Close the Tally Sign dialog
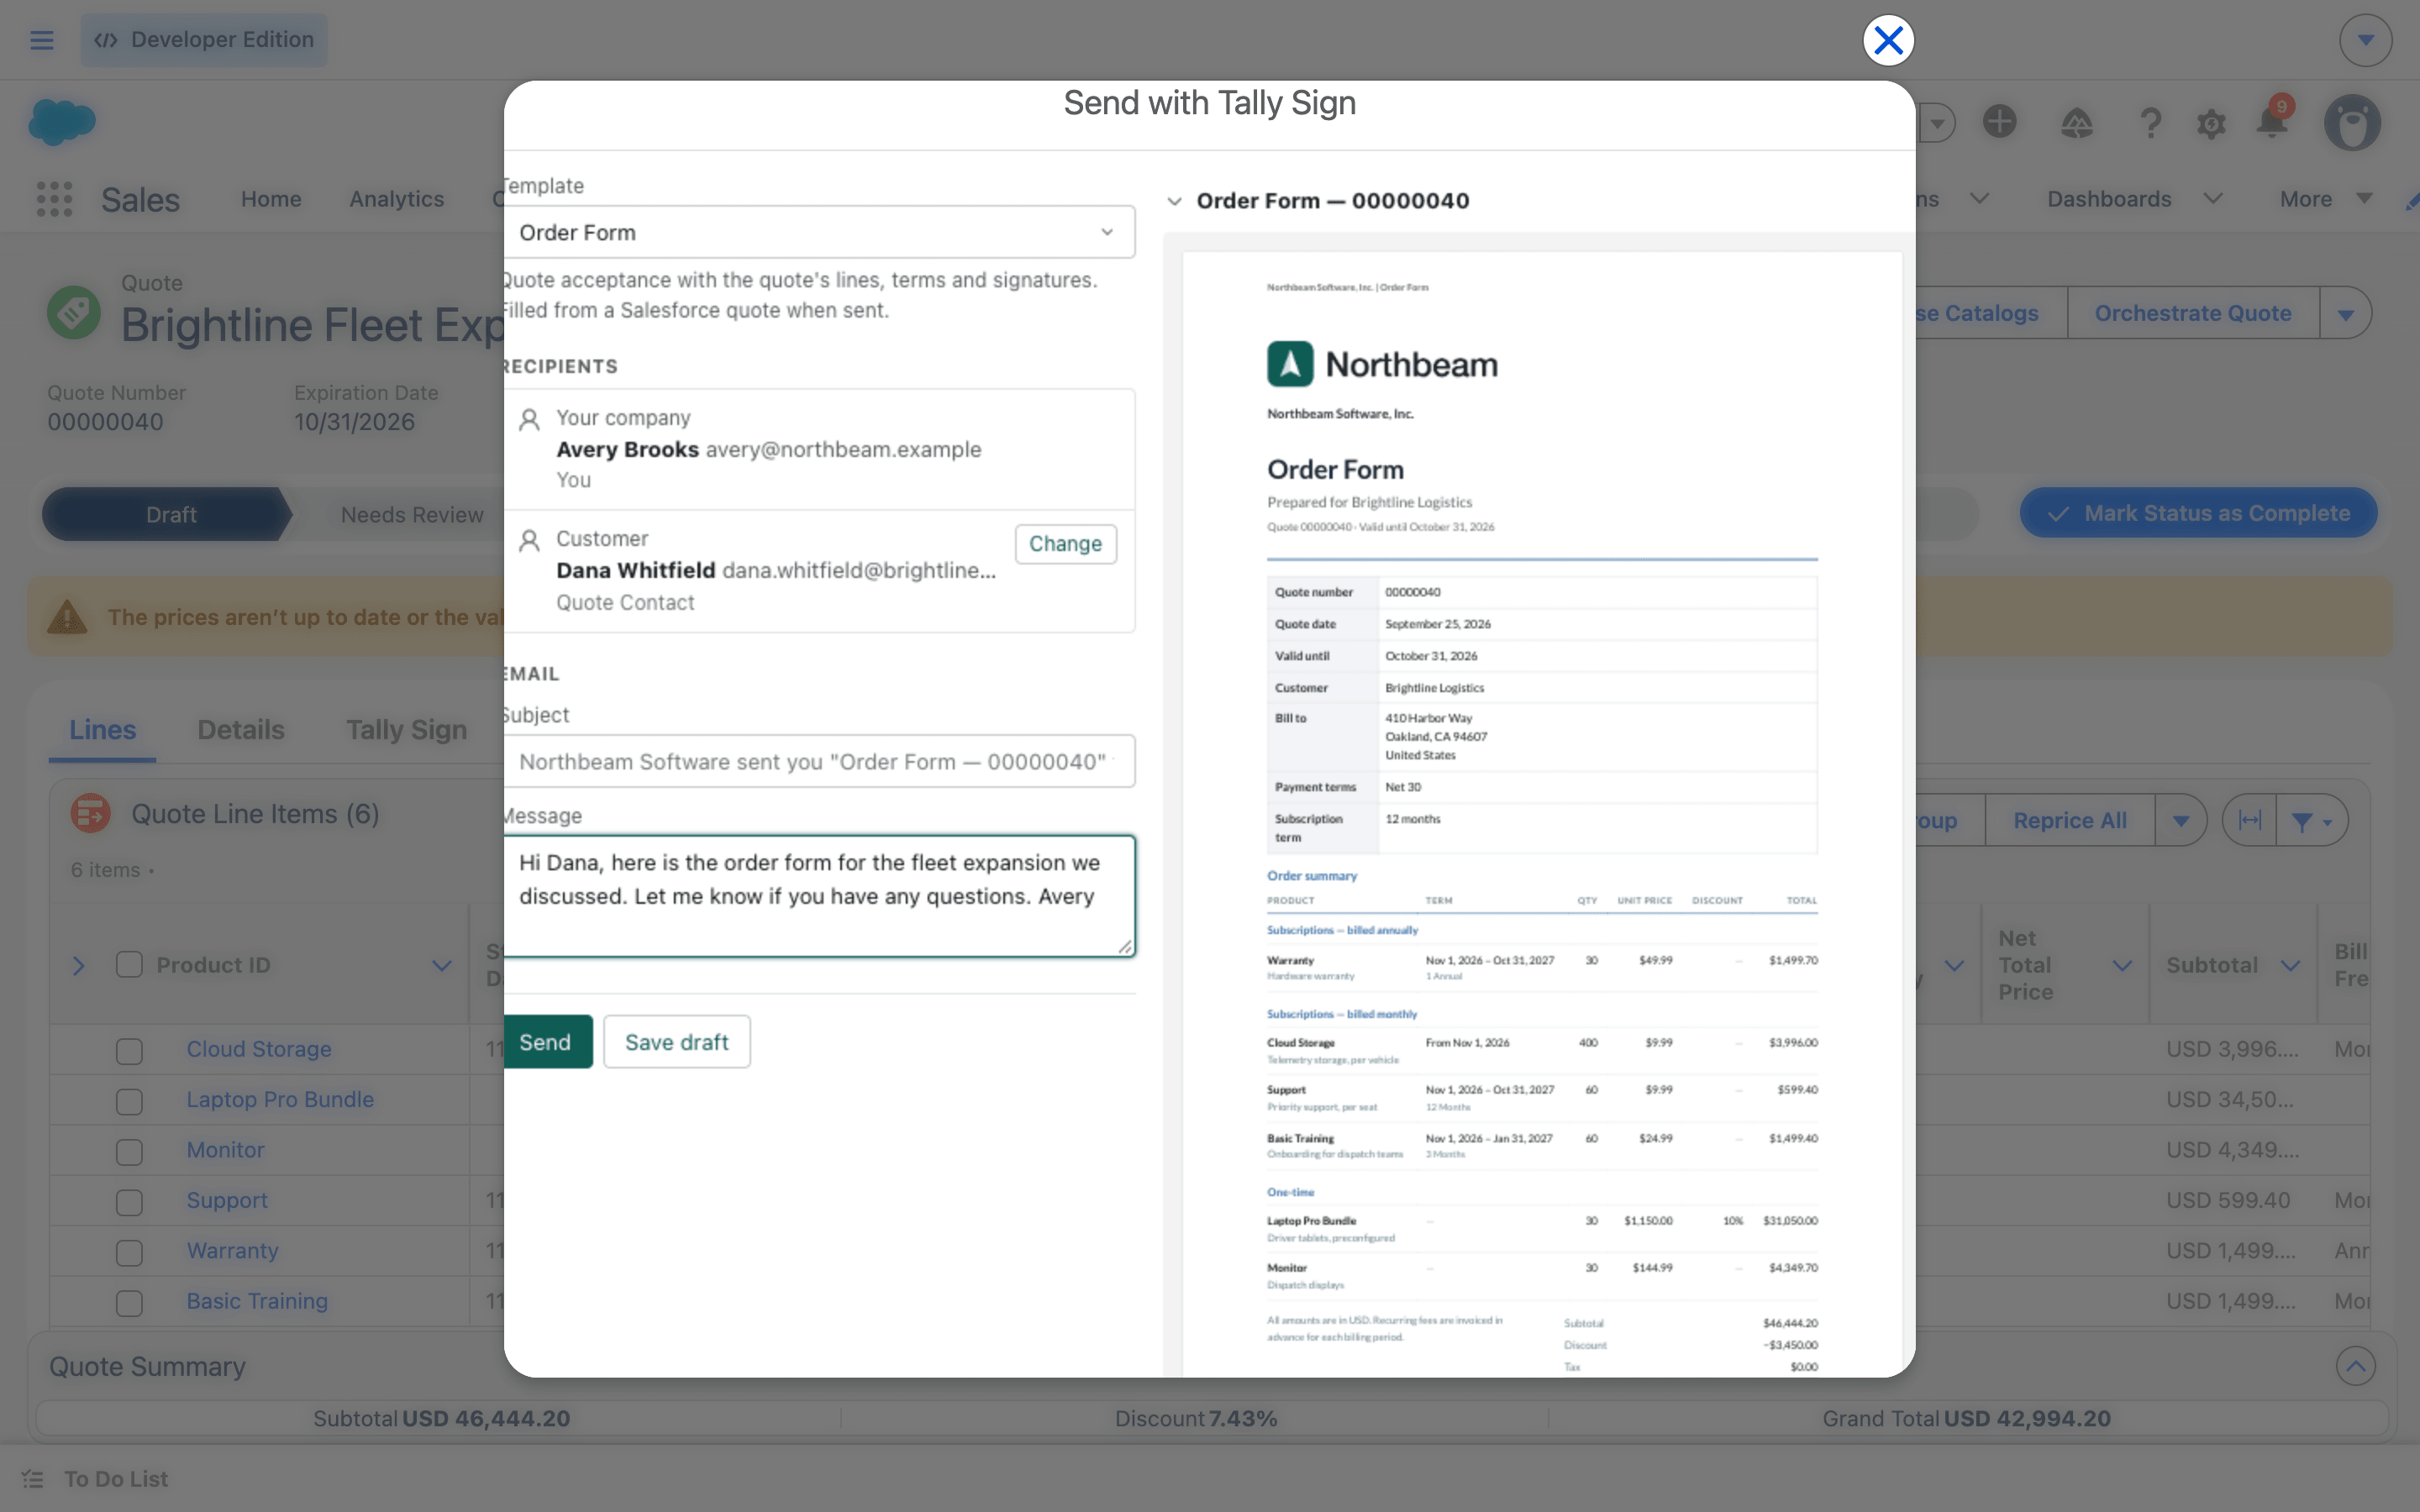The width and height of the screenshot is (2420, 1512). (x=1888, y=40)
